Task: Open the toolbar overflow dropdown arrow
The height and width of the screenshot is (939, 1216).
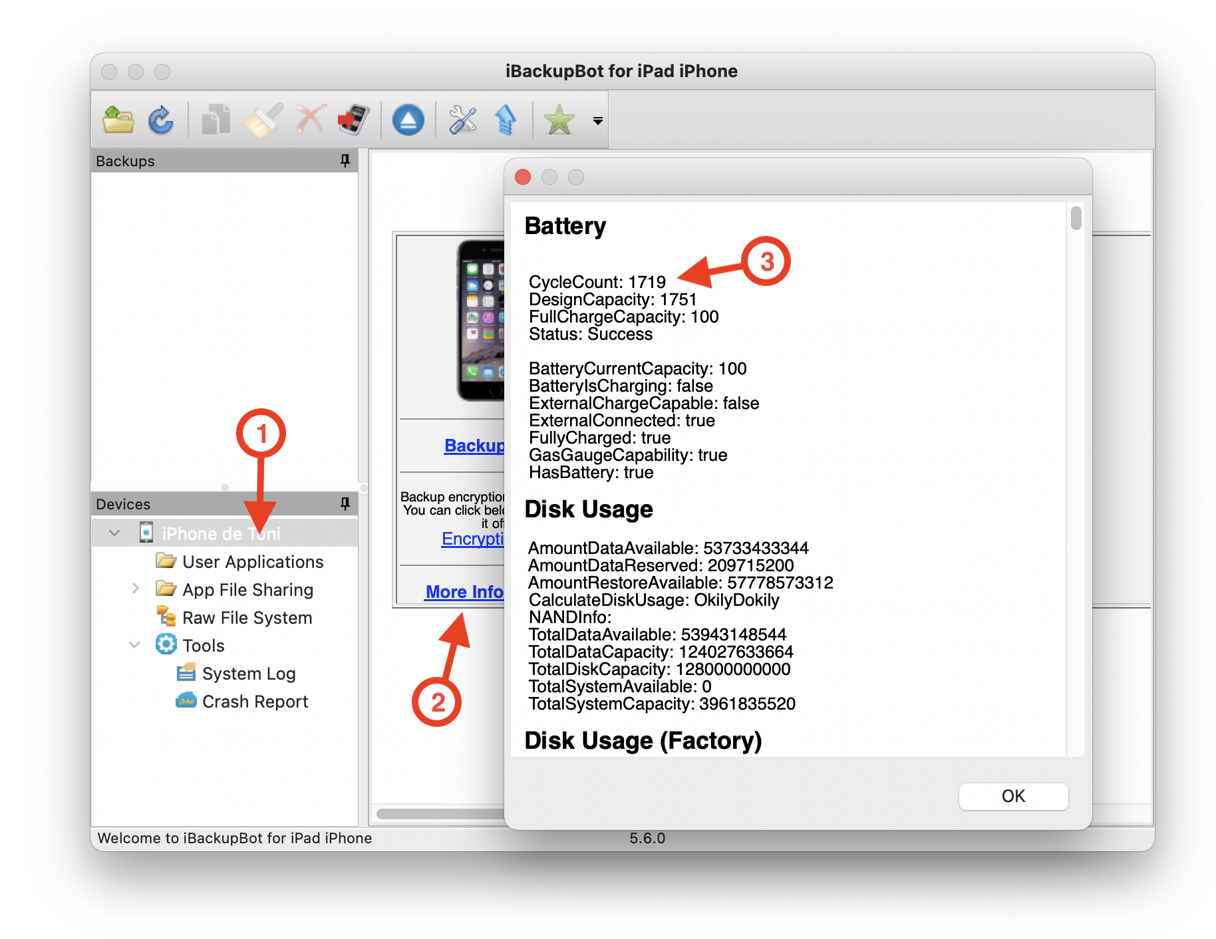Action: (597, 121)
